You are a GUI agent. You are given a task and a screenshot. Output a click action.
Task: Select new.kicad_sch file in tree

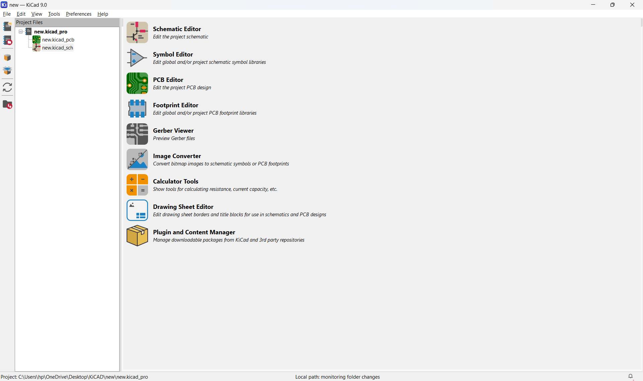coord(57,48)
